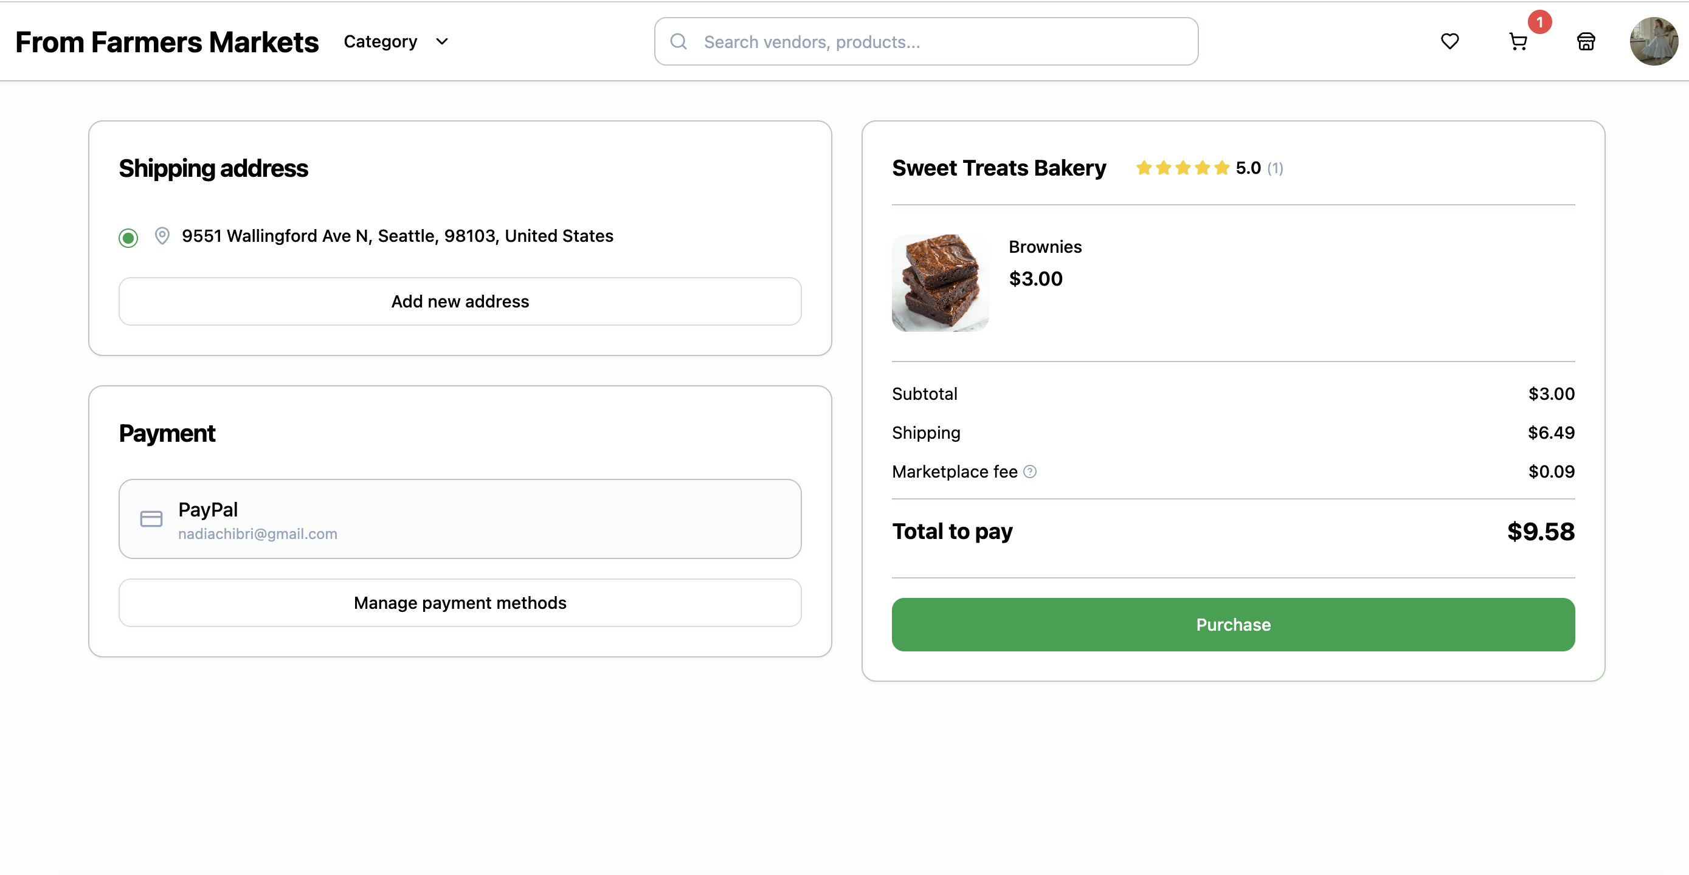Click Manage payment methods
1689x875 pixels.
(x=460, y=602)
